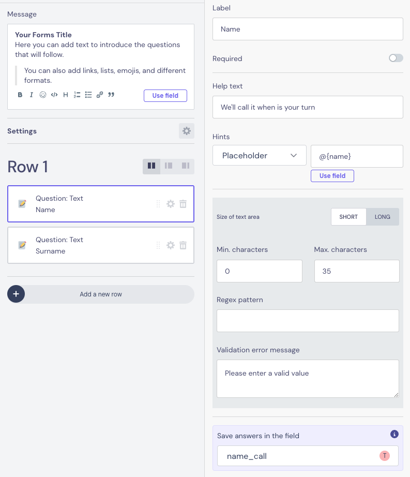Viewport: 410px width, 477px height.
Task: Click the Max. characters field
Action: (357, 271)
